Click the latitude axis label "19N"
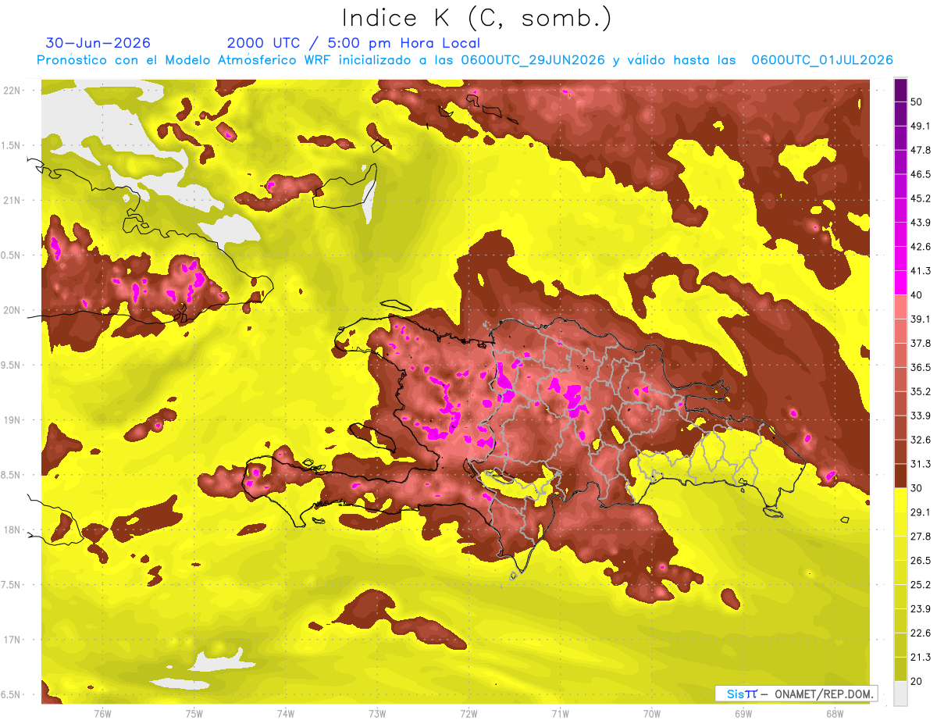The width and height of the screenshot is (937, 724). tap(12, 420)
